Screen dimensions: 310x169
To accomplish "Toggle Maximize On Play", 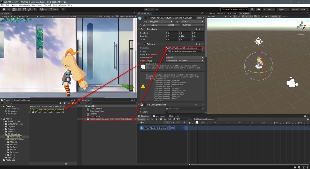I will pos(102,16).
